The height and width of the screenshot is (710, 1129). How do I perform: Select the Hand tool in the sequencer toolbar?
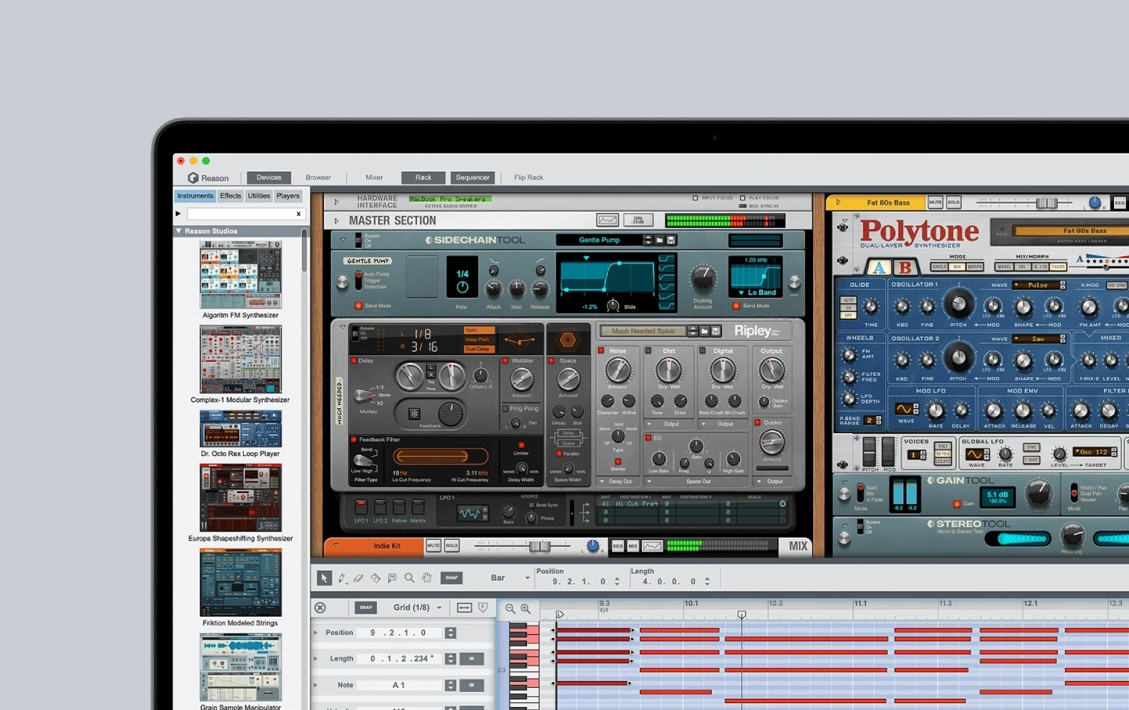tap(427, 578)
